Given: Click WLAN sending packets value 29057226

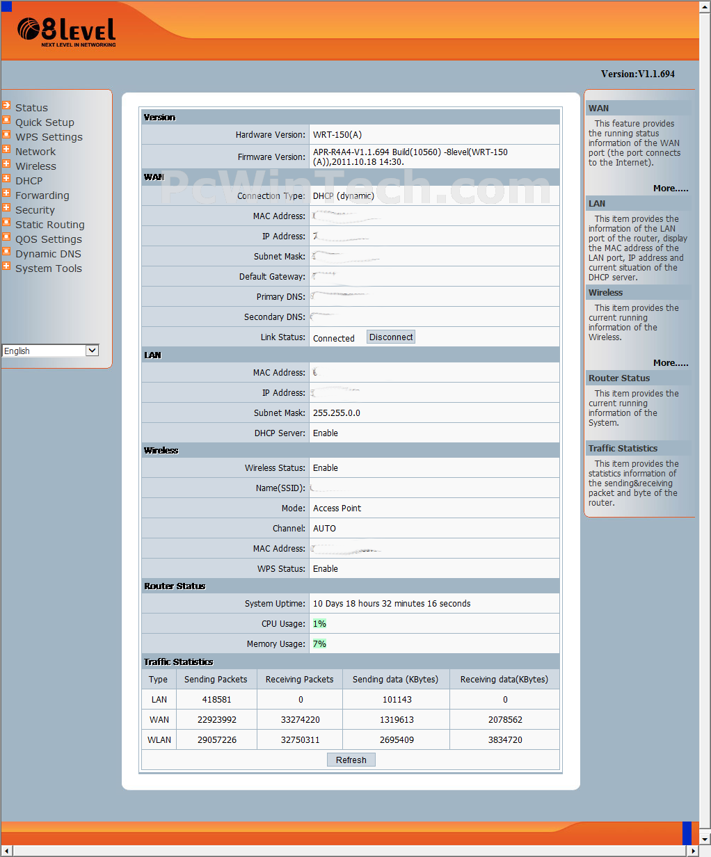Looking at the screenshot, I should [217, 740].
